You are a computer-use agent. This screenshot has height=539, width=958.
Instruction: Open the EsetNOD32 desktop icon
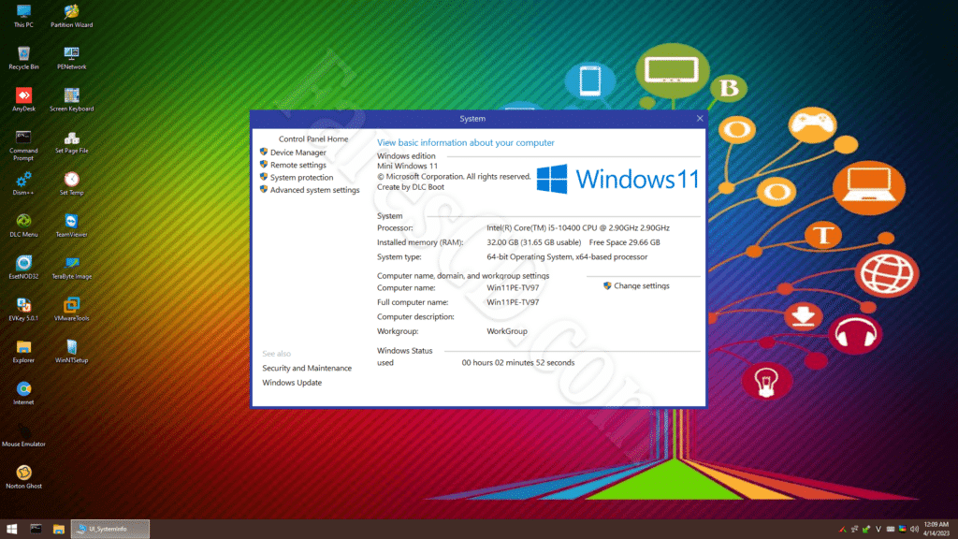(23, 267)
